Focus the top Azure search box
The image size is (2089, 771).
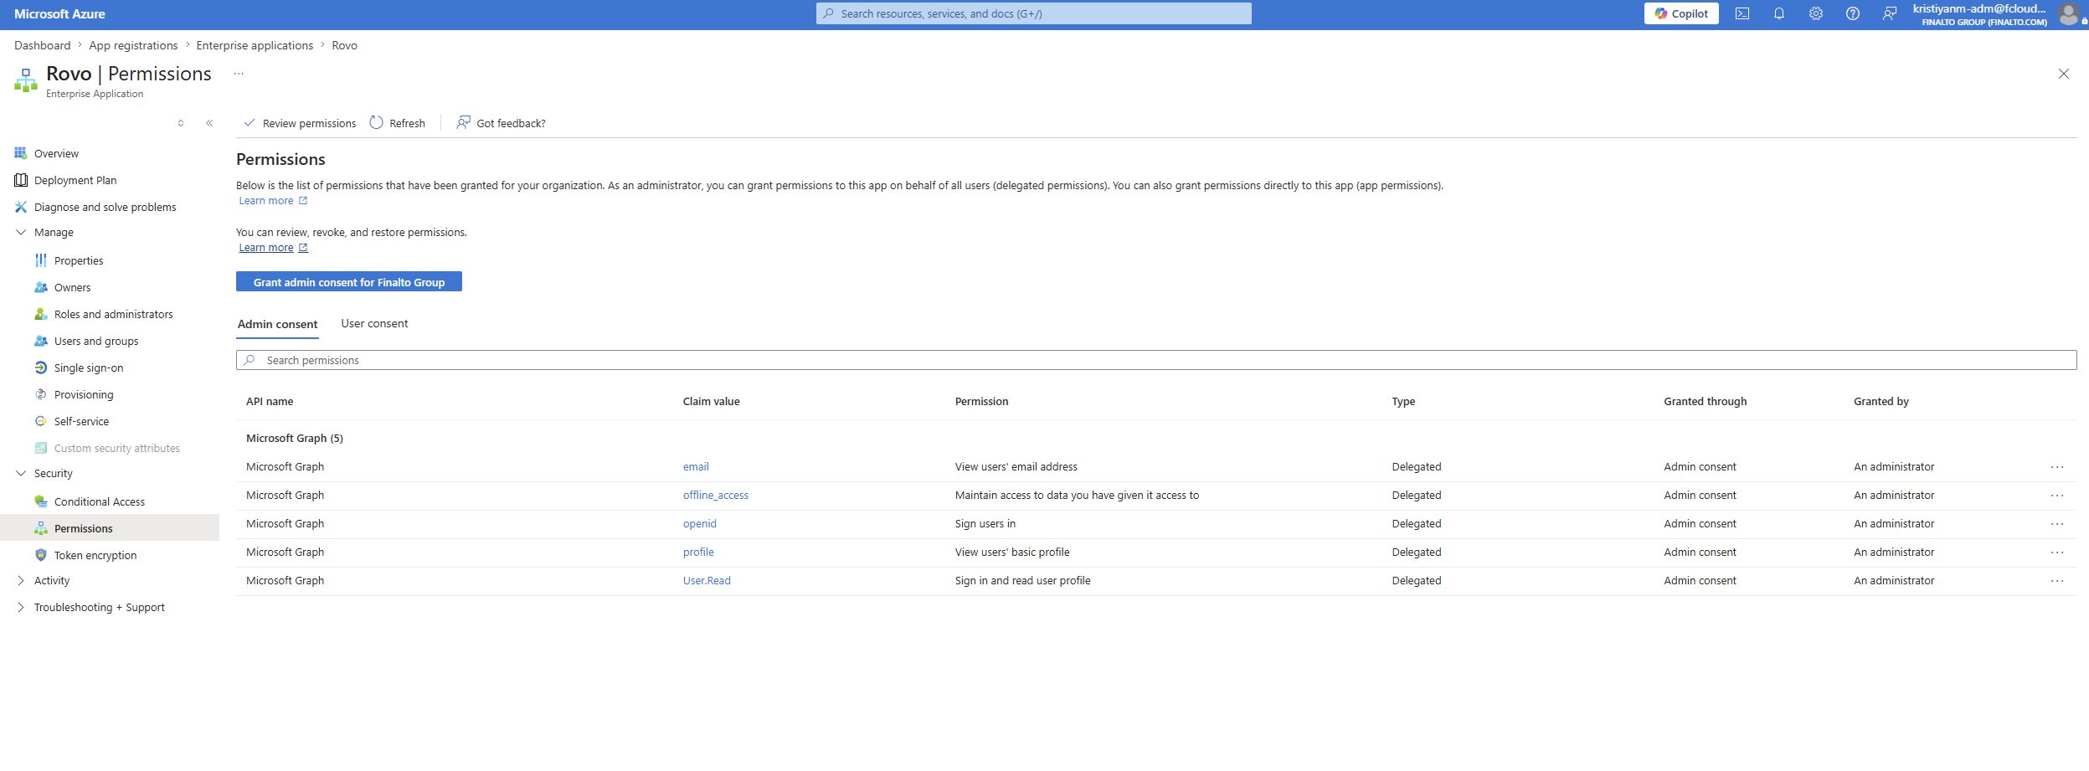[x=1034, y=13]
